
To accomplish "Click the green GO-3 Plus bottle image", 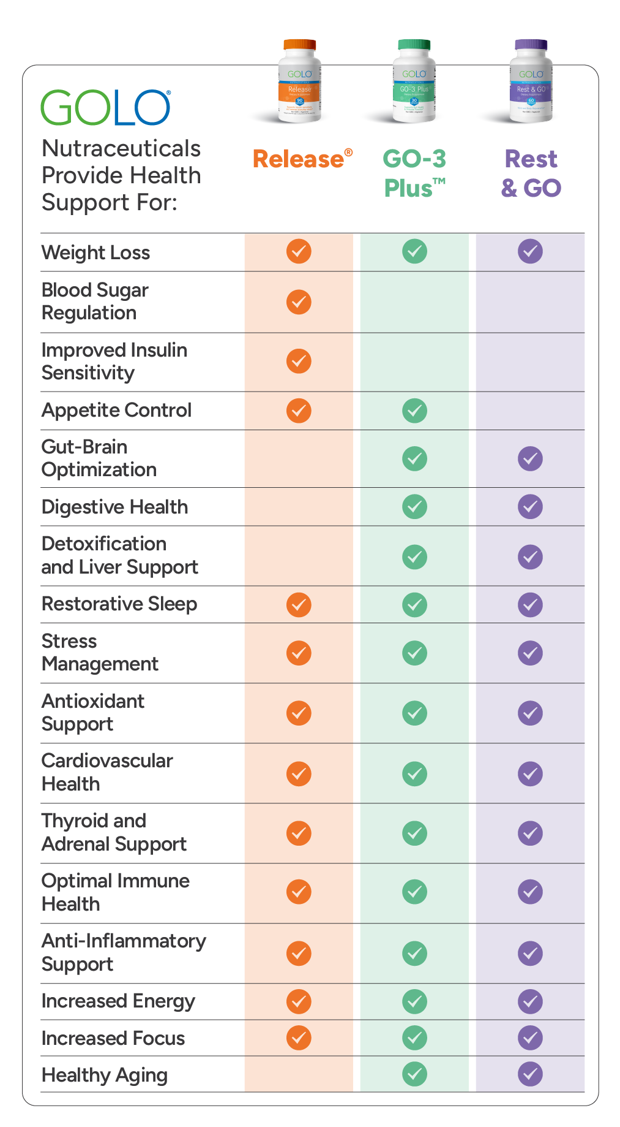I will click(x=414, y=81).
